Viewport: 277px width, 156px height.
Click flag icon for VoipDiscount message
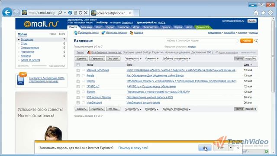(83, 103)
